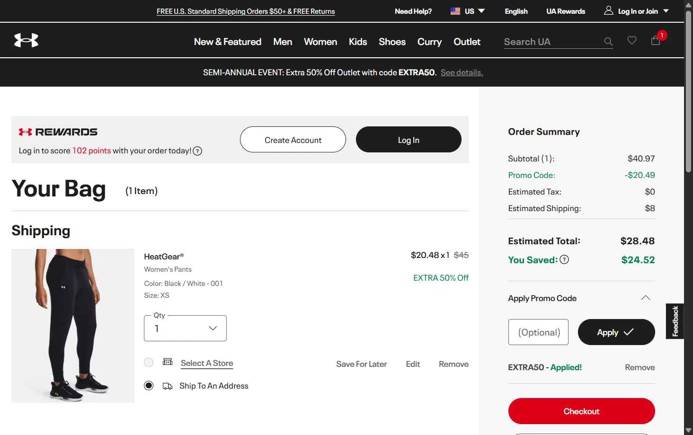Click the store pickup icon
693x435 pixels.
click(x=168, y=362)
